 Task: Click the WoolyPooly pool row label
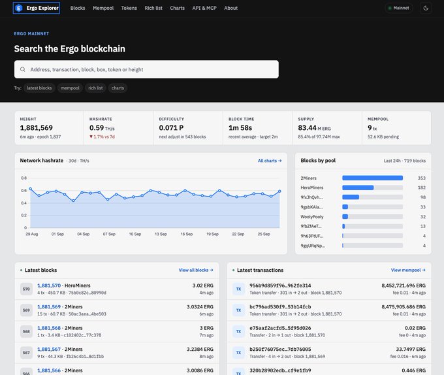[x=311, y=217]
